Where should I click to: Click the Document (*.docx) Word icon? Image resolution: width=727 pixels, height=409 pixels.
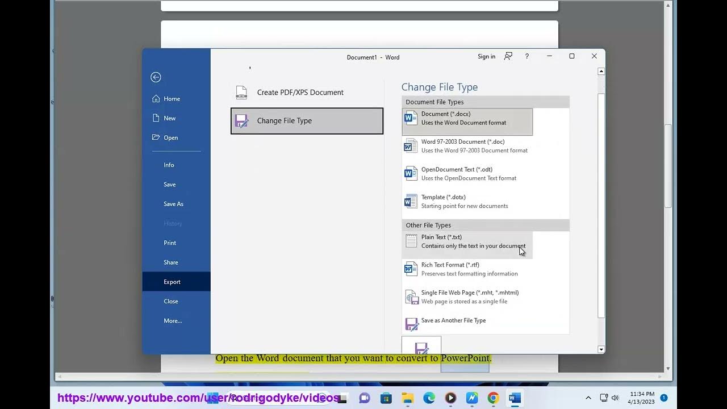coord(411,118)
